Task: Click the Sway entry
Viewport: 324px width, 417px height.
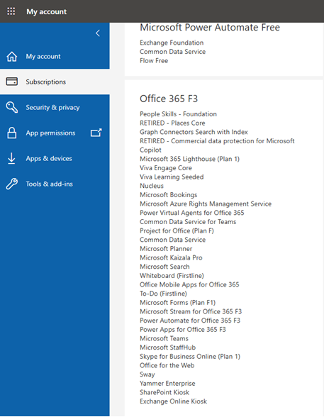Action: pos(147,374)
